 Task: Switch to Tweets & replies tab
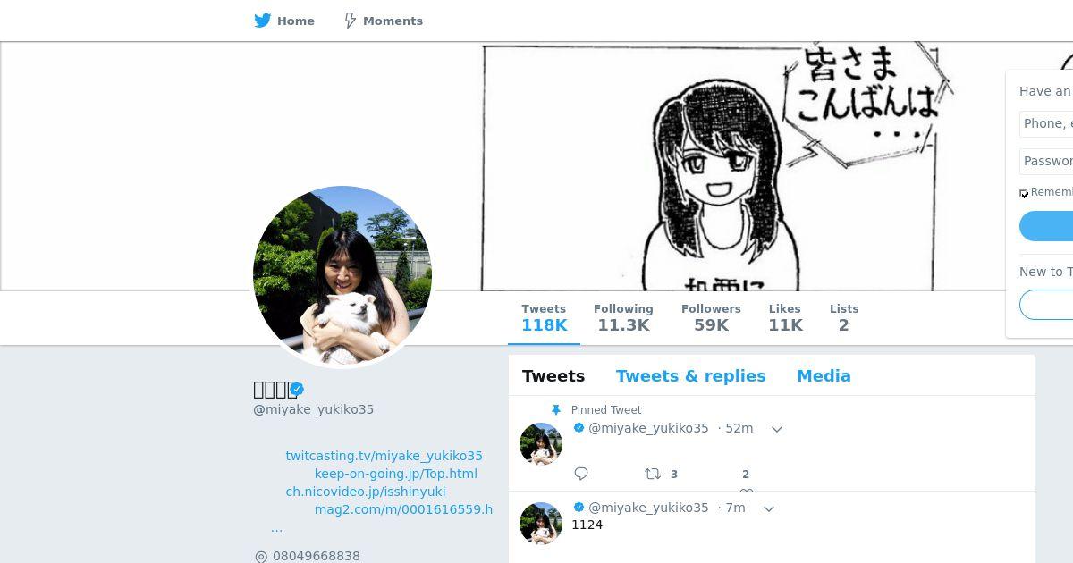tap(690, 376)
